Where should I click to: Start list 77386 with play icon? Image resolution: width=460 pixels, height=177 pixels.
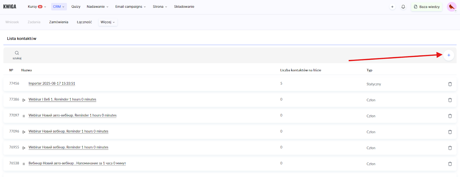[24, 100]
